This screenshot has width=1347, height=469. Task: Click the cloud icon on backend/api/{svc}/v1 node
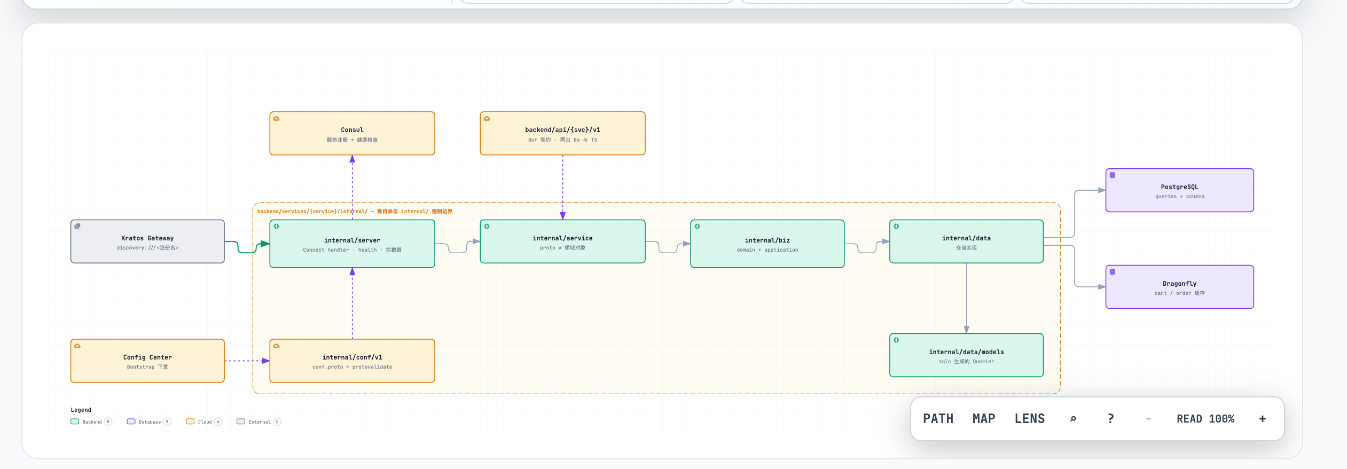tap(487, 119)
